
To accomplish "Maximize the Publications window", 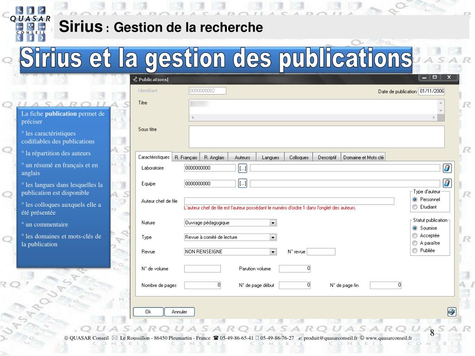I will tap(435, 77).
